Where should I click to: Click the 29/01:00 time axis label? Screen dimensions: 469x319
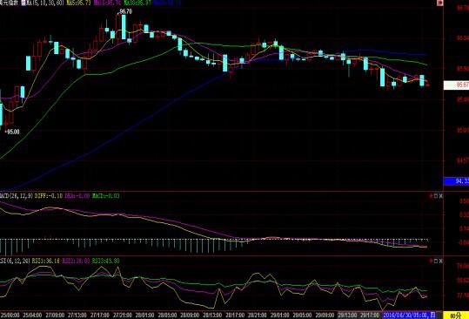coord(280,316)
